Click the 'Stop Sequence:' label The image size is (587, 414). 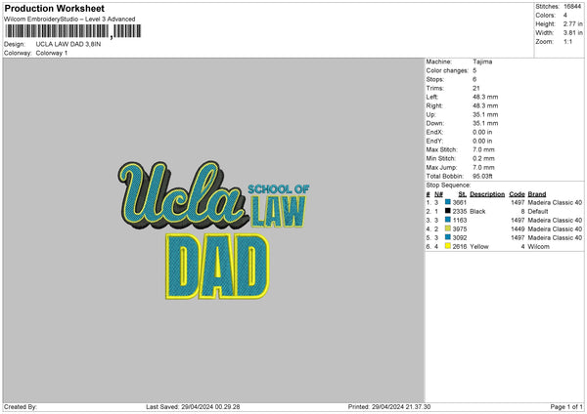[x=448, y=186]
